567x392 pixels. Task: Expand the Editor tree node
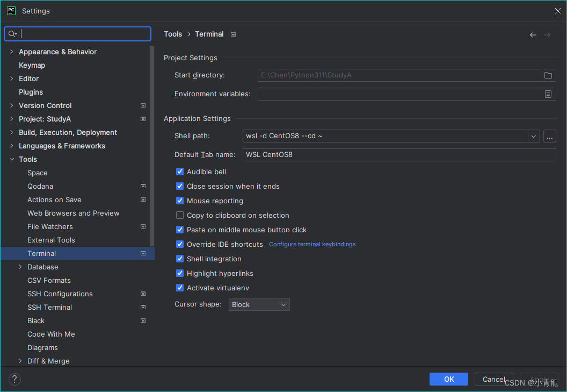(12, 79)
